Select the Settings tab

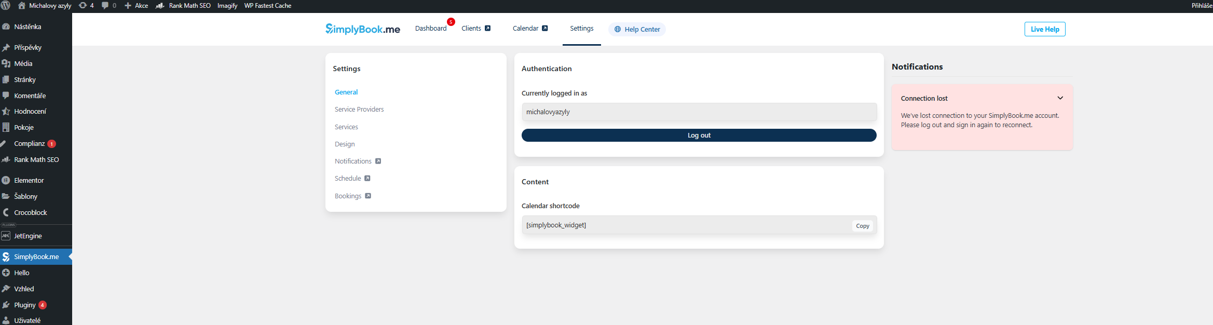581,29
